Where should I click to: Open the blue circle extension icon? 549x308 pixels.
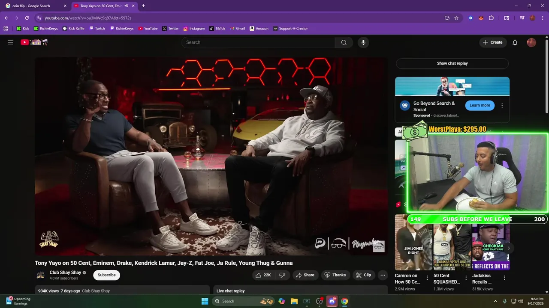point(471,18)
